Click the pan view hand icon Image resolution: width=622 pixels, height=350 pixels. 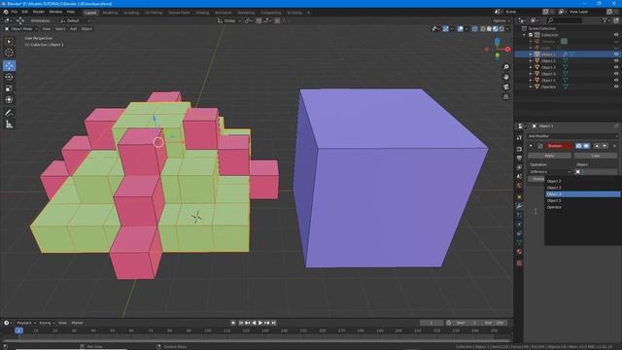point(506,77)
